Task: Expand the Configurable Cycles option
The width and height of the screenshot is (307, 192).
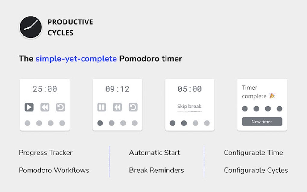Action: click(256, 170)
